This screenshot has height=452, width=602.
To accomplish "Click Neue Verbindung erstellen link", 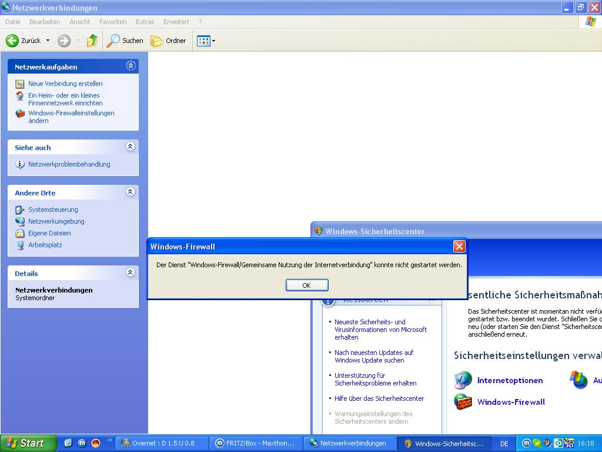I will click(x=65, y=84).
